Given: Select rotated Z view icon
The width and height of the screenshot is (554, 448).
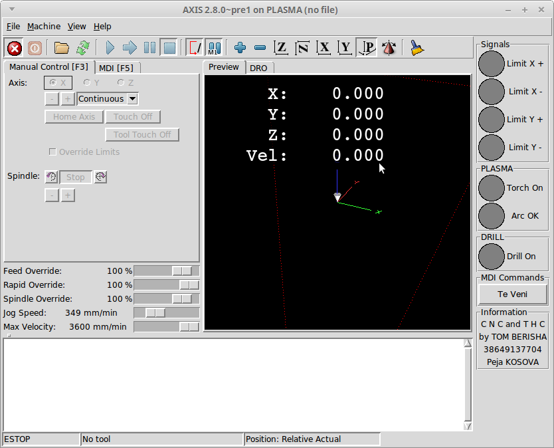Looking at the screenshot, I should 302,48.
